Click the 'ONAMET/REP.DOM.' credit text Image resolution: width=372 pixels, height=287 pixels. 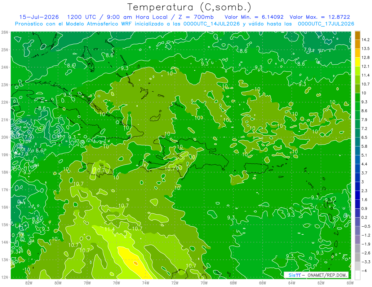328,275
